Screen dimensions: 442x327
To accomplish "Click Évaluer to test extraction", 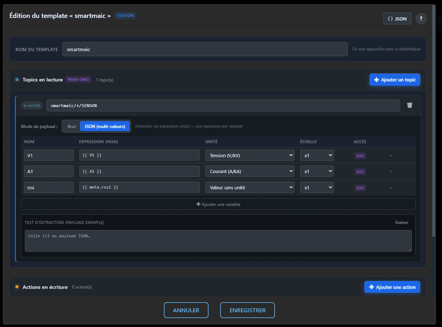I will tap(402, 222).
